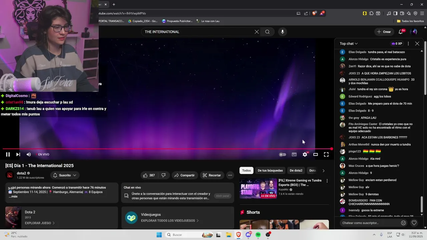Click EXPLORAR JUEGO under Dota 2
The image size is (427, 240).
[x=40, y=223]
